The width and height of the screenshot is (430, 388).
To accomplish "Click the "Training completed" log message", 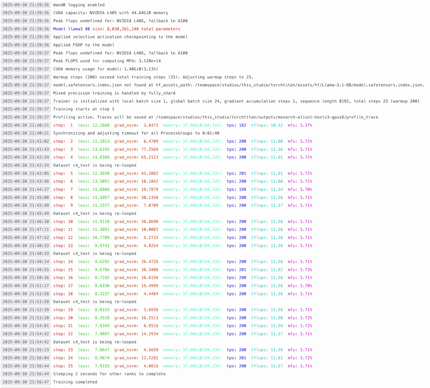I will click(x=75, y=382).
